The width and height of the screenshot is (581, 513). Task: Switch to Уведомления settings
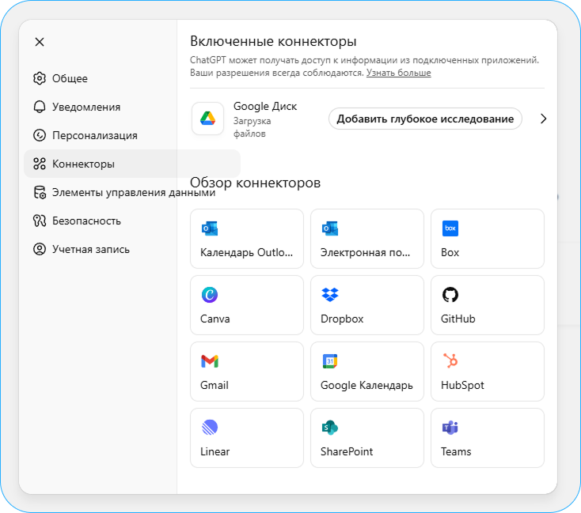pos(86,107)
